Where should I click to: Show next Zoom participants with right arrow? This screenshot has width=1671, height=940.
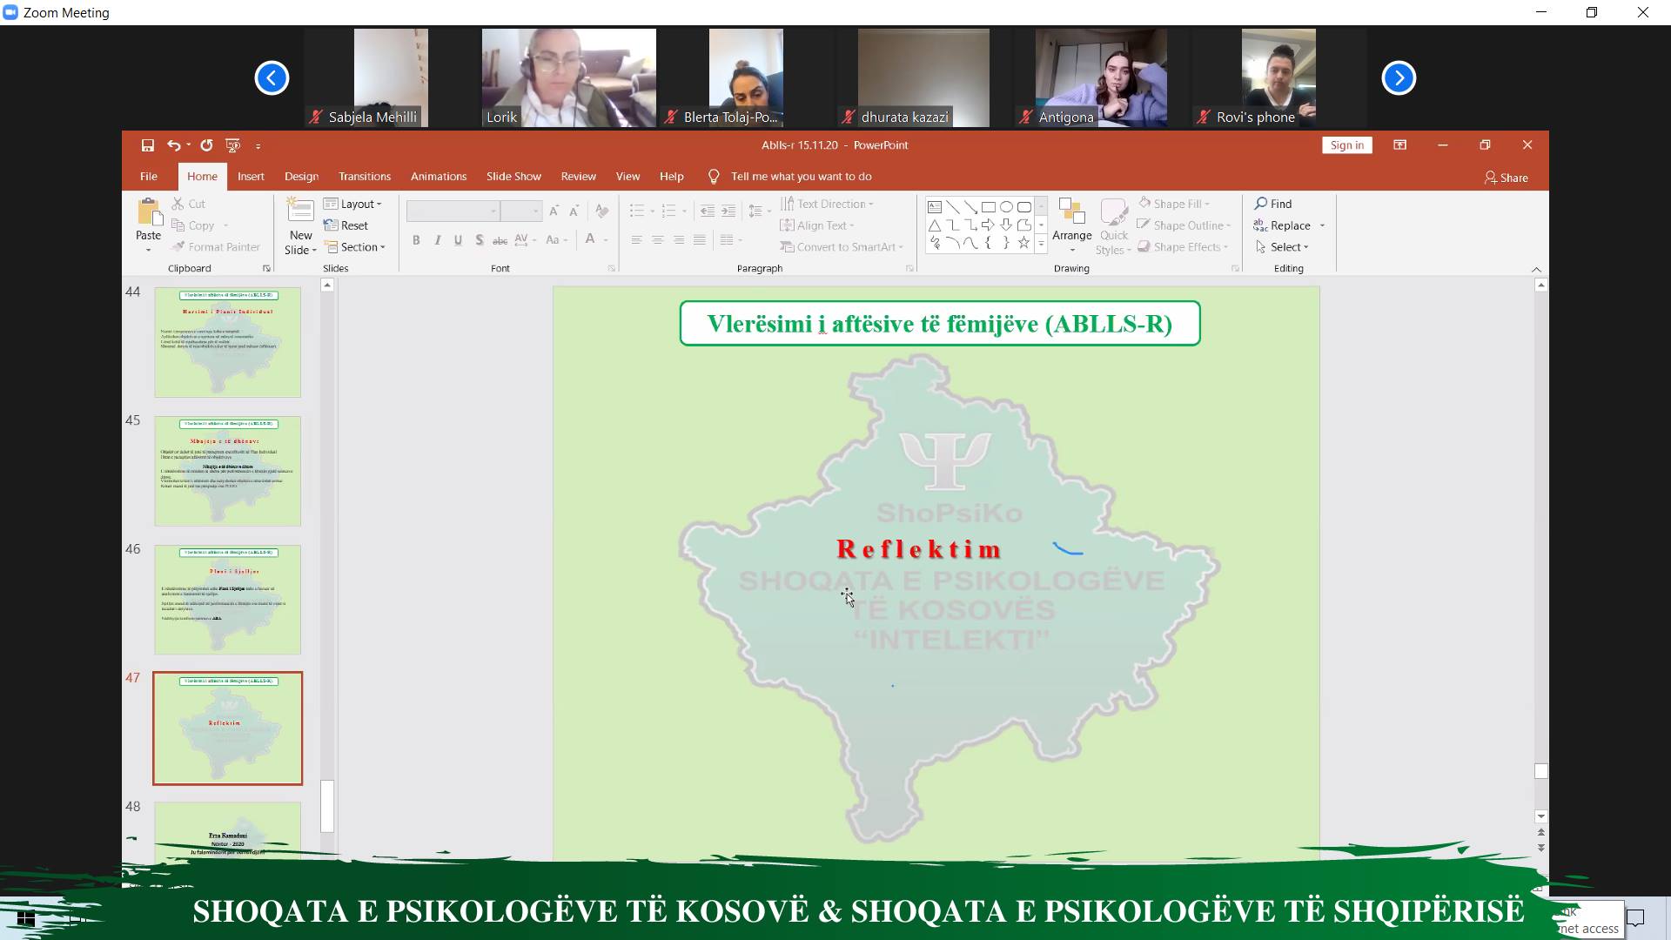[x=1399, y=78]
